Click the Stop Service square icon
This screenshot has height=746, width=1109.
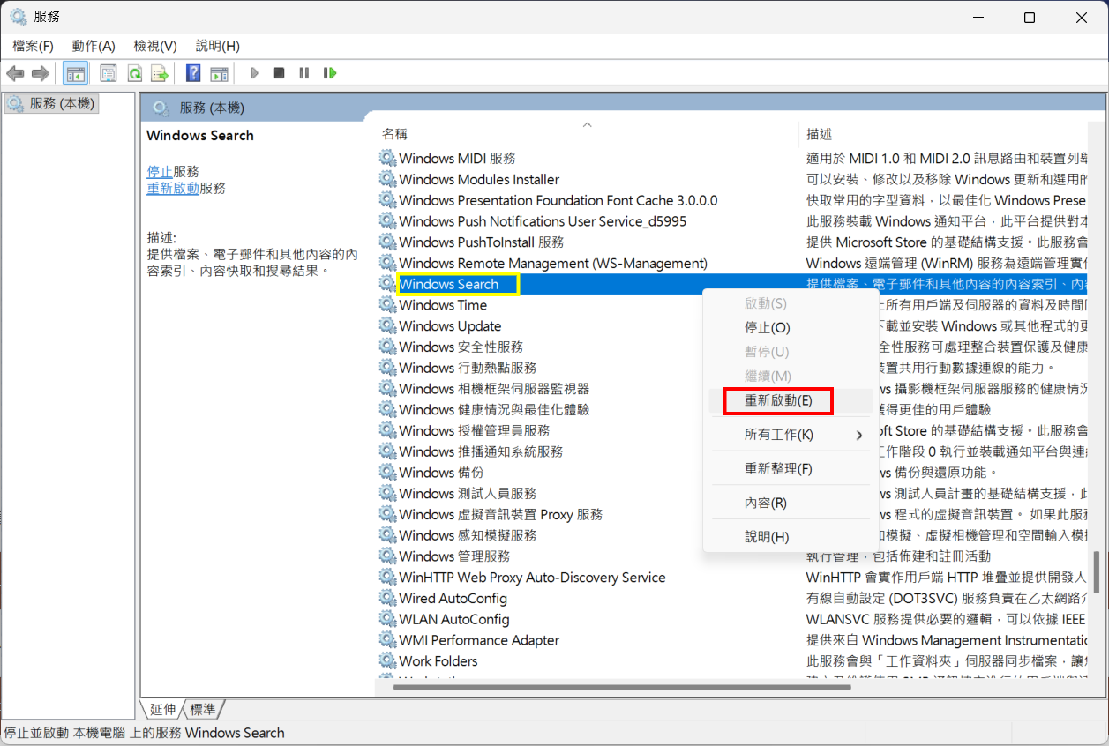[279, 73]
